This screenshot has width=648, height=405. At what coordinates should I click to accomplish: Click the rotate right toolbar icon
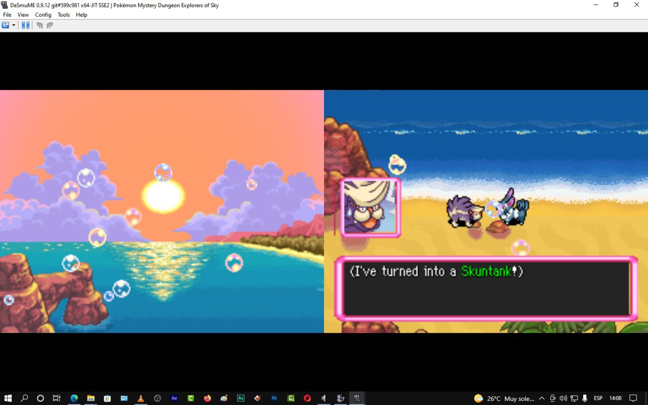pos(50,25)
